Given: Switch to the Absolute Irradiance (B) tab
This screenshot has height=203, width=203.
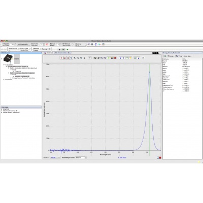Looking at the screenshot, I should pos(62,53).
